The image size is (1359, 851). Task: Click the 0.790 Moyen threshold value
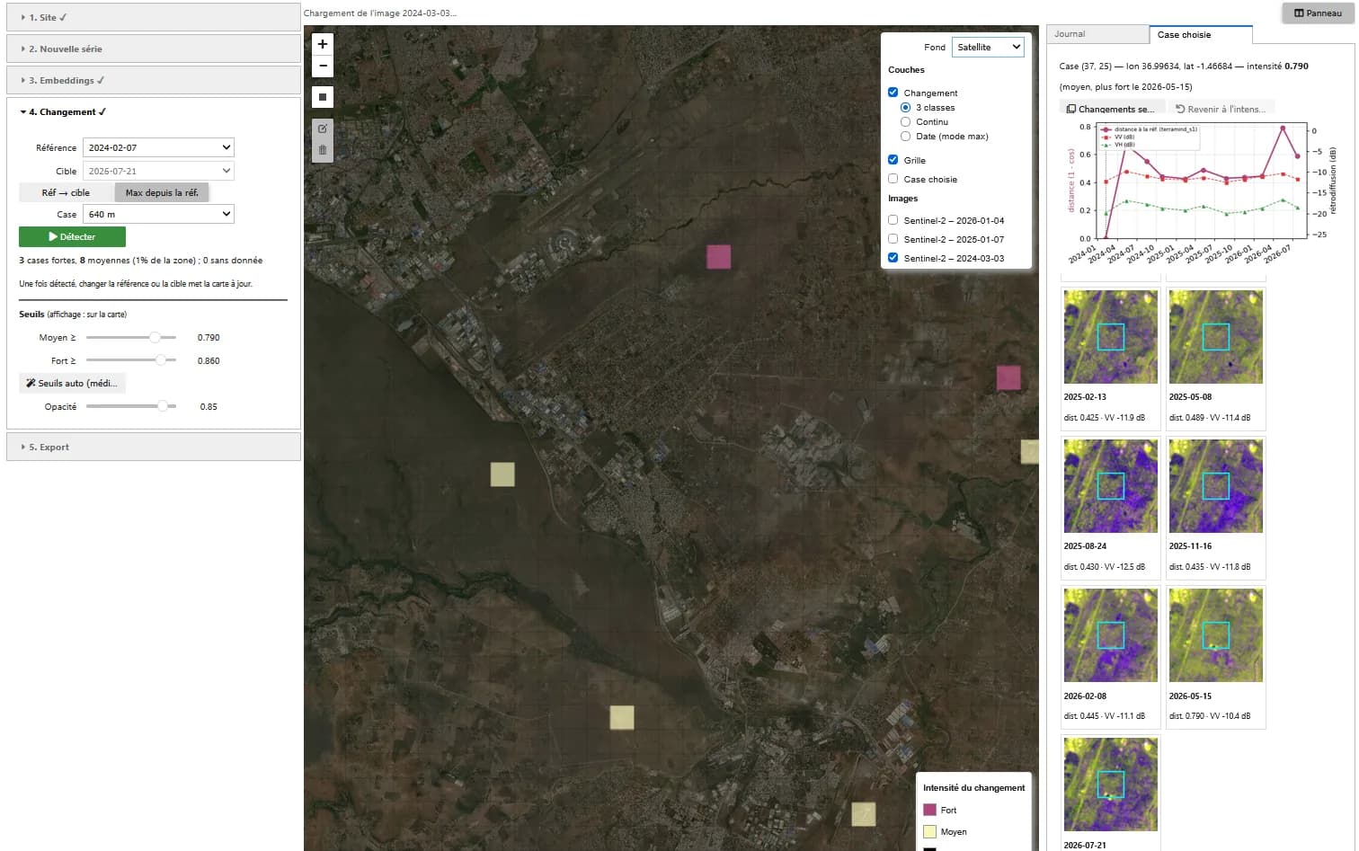[x=209, y=338]
